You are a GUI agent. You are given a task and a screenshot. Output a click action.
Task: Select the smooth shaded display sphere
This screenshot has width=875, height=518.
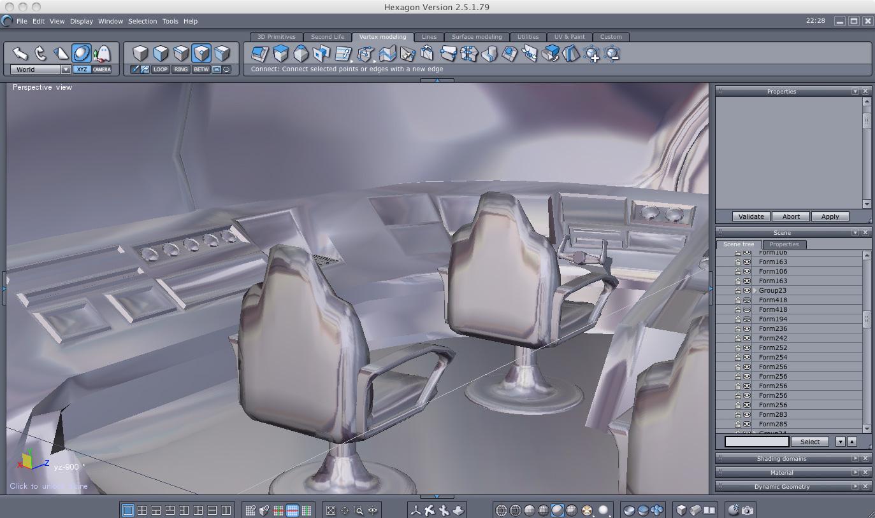[x=558, y=510]
